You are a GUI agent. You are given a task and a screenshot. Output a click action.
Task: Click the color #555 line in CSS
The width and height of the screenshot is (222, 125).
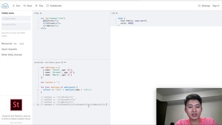127,23
